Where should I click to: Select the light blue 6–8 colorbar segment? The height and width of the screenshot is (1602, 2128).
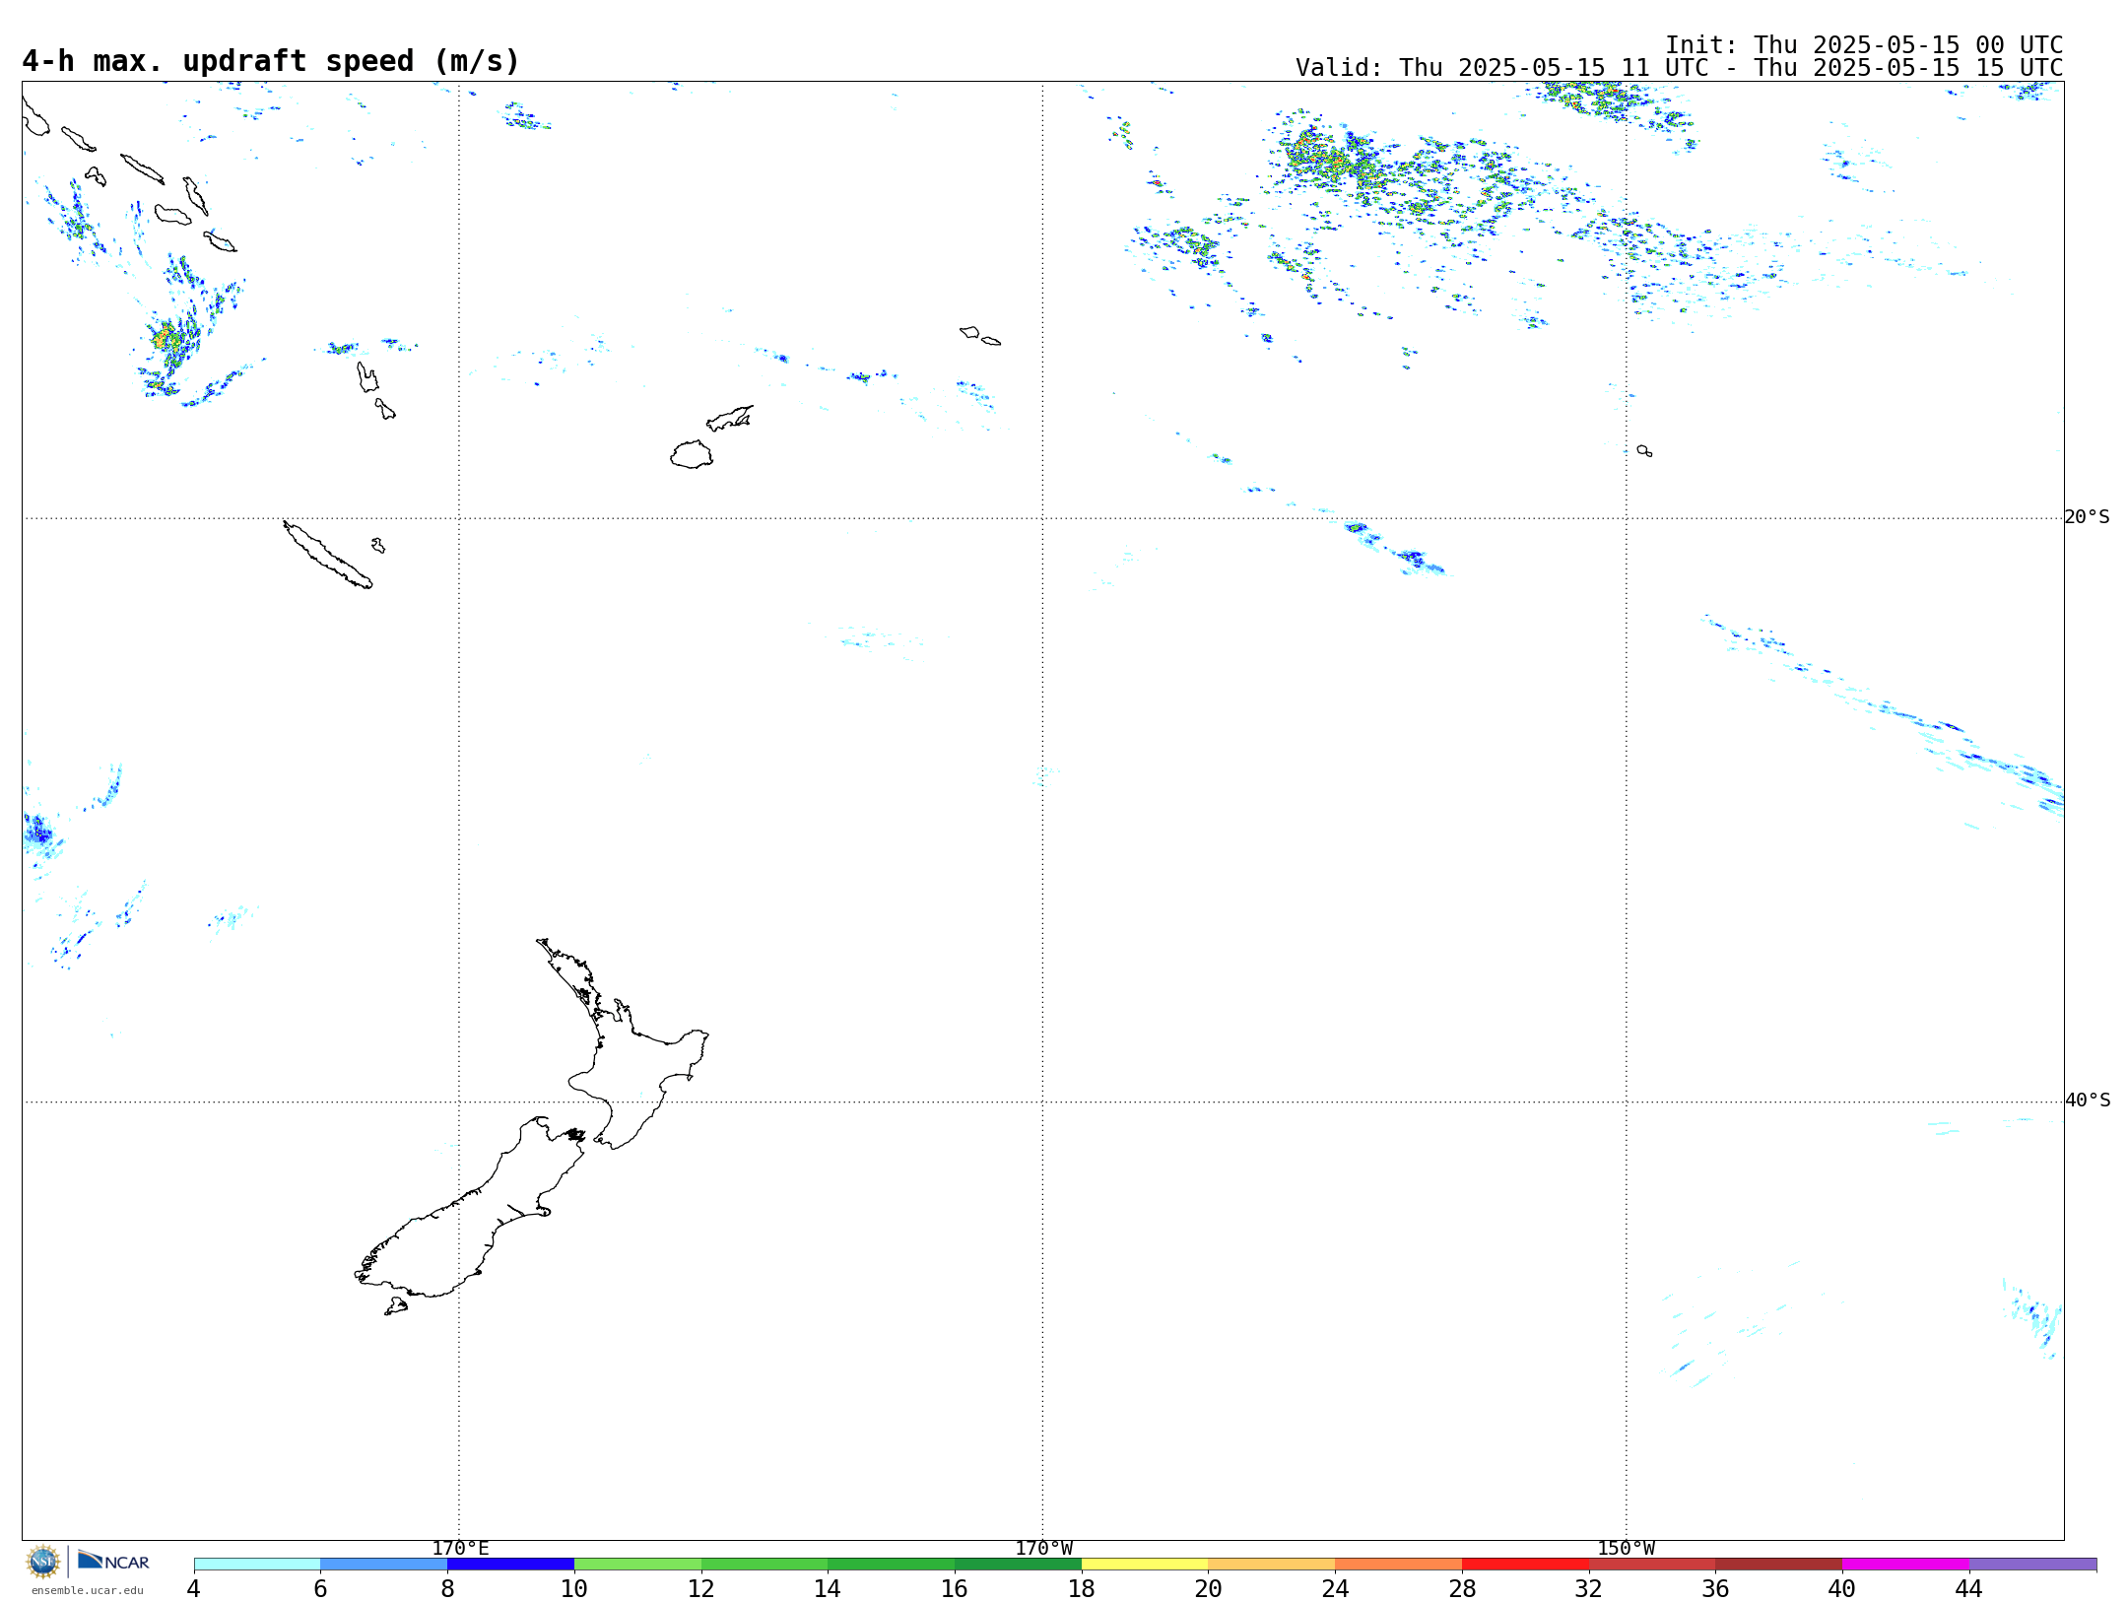[x=384, y=1564]
